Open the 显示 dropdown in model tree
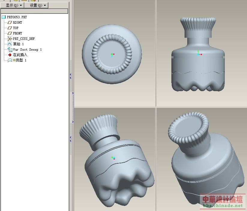Image resolution: width=247 pixels, height=211 pixels. (x=12, y=5)
